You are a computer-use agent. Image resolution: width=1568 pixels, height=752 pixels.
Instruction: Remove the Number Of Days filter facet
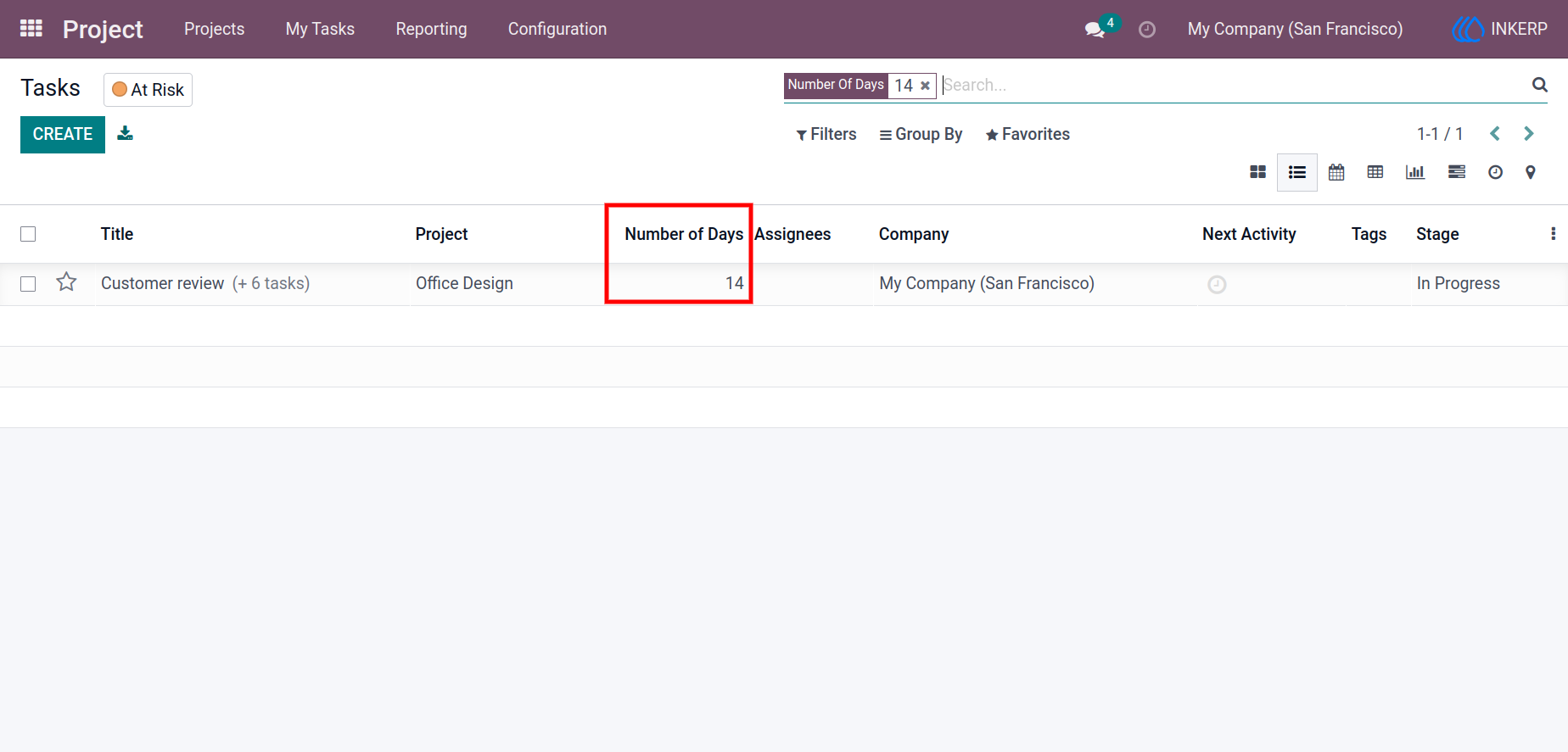pyautogui.click(x=925, y=86)
